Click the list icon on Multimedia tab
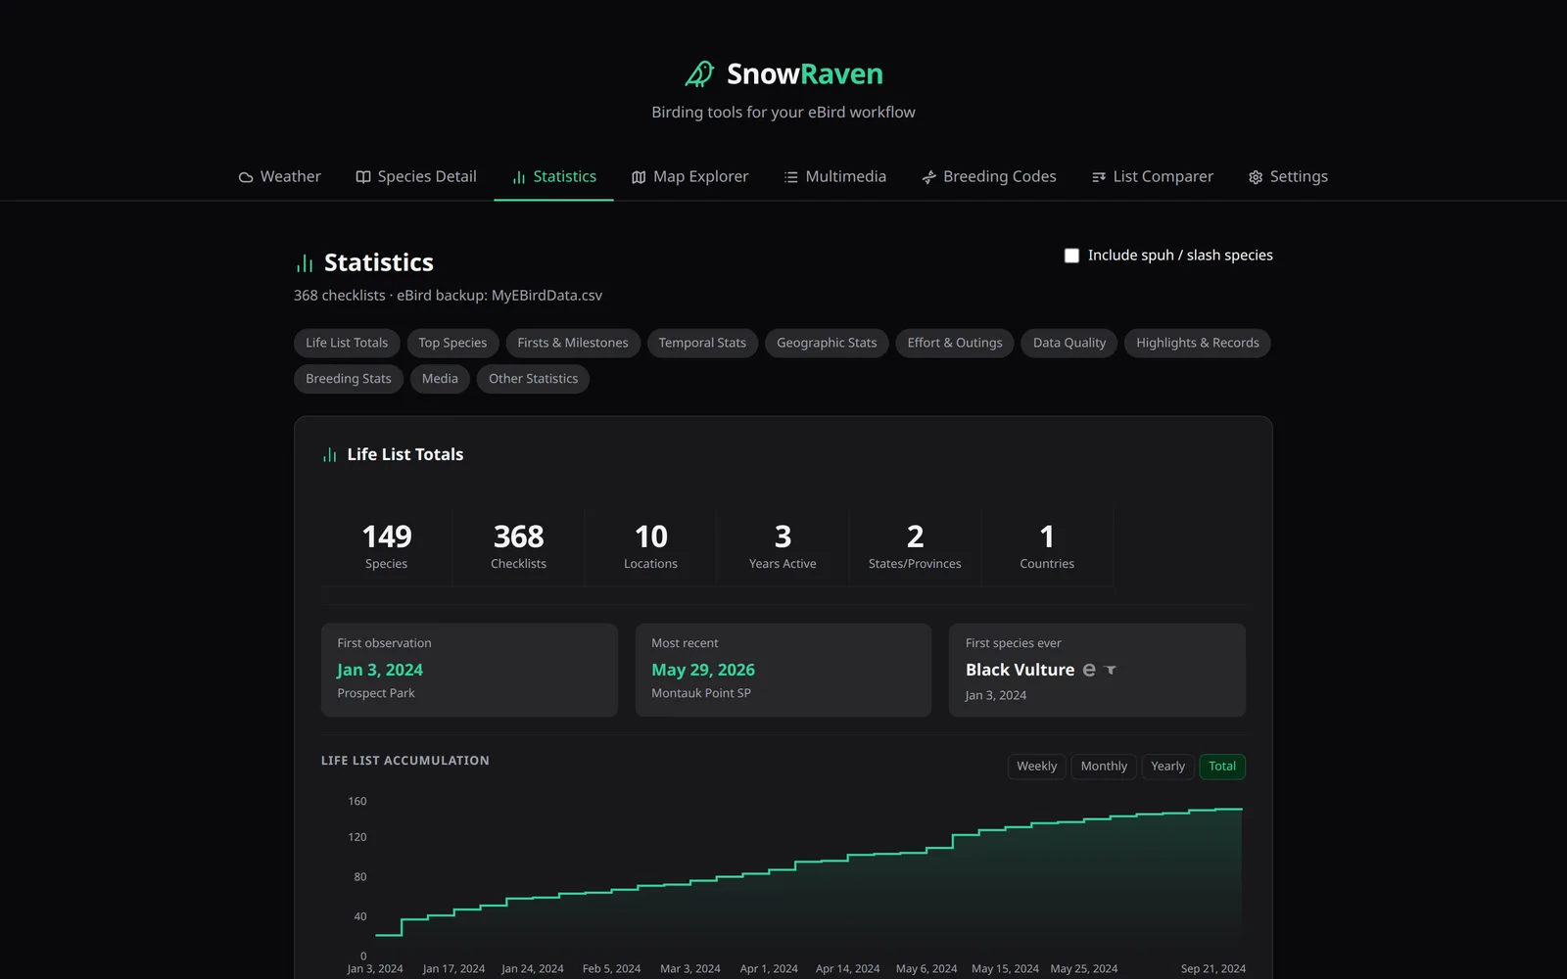The image size is (1567, 979). 791,177
